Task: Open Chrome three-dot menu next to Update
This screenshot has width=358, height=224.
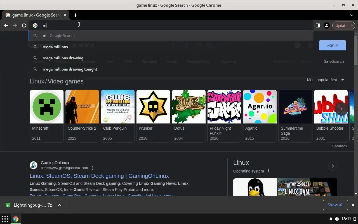Action: pyautogui.click(x=352, y=25)
